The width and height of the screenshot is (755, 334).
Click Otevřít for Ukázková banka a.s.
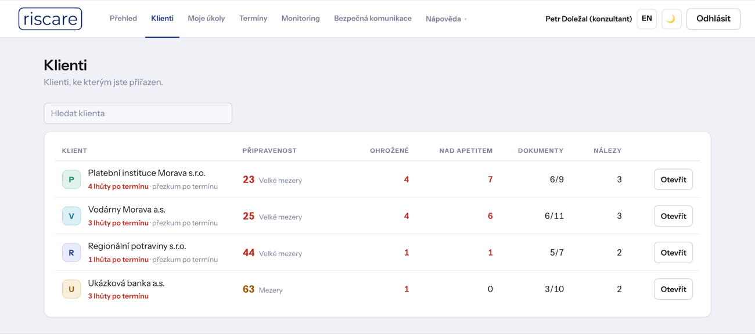coord(673,289)
